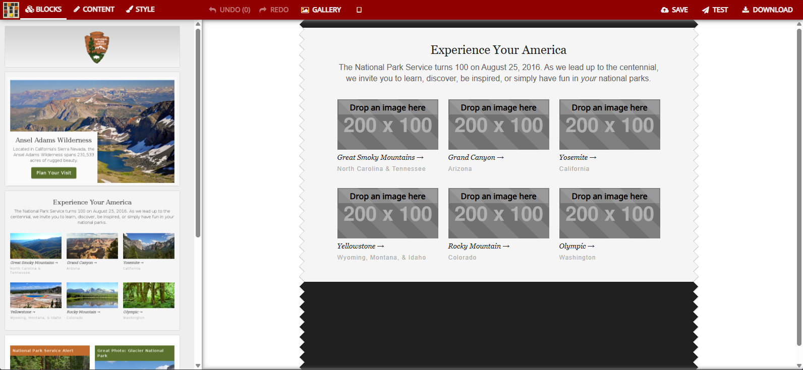
Task: Download the email template
Action: click(767, 10)
